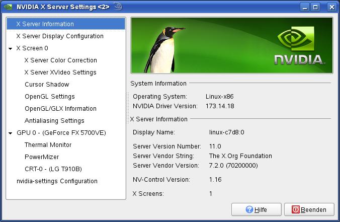The height and width of the screenshot is (222, 340).
Task: Click the Display Name label
Action: point(154,132)
